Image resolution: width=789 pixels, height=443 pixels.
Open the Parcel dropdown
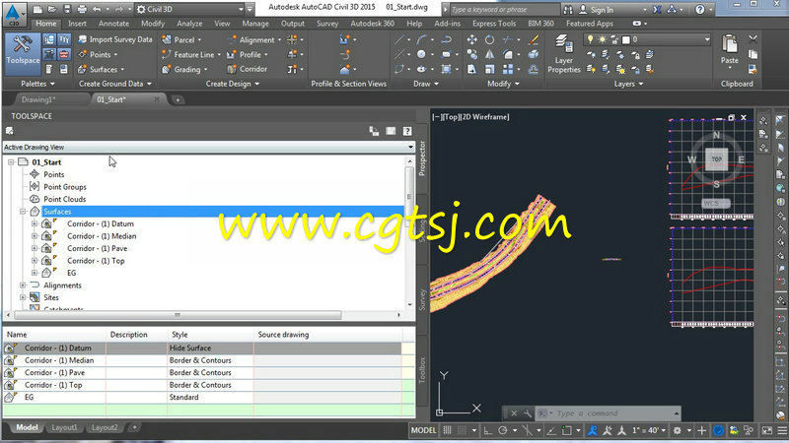181,39
